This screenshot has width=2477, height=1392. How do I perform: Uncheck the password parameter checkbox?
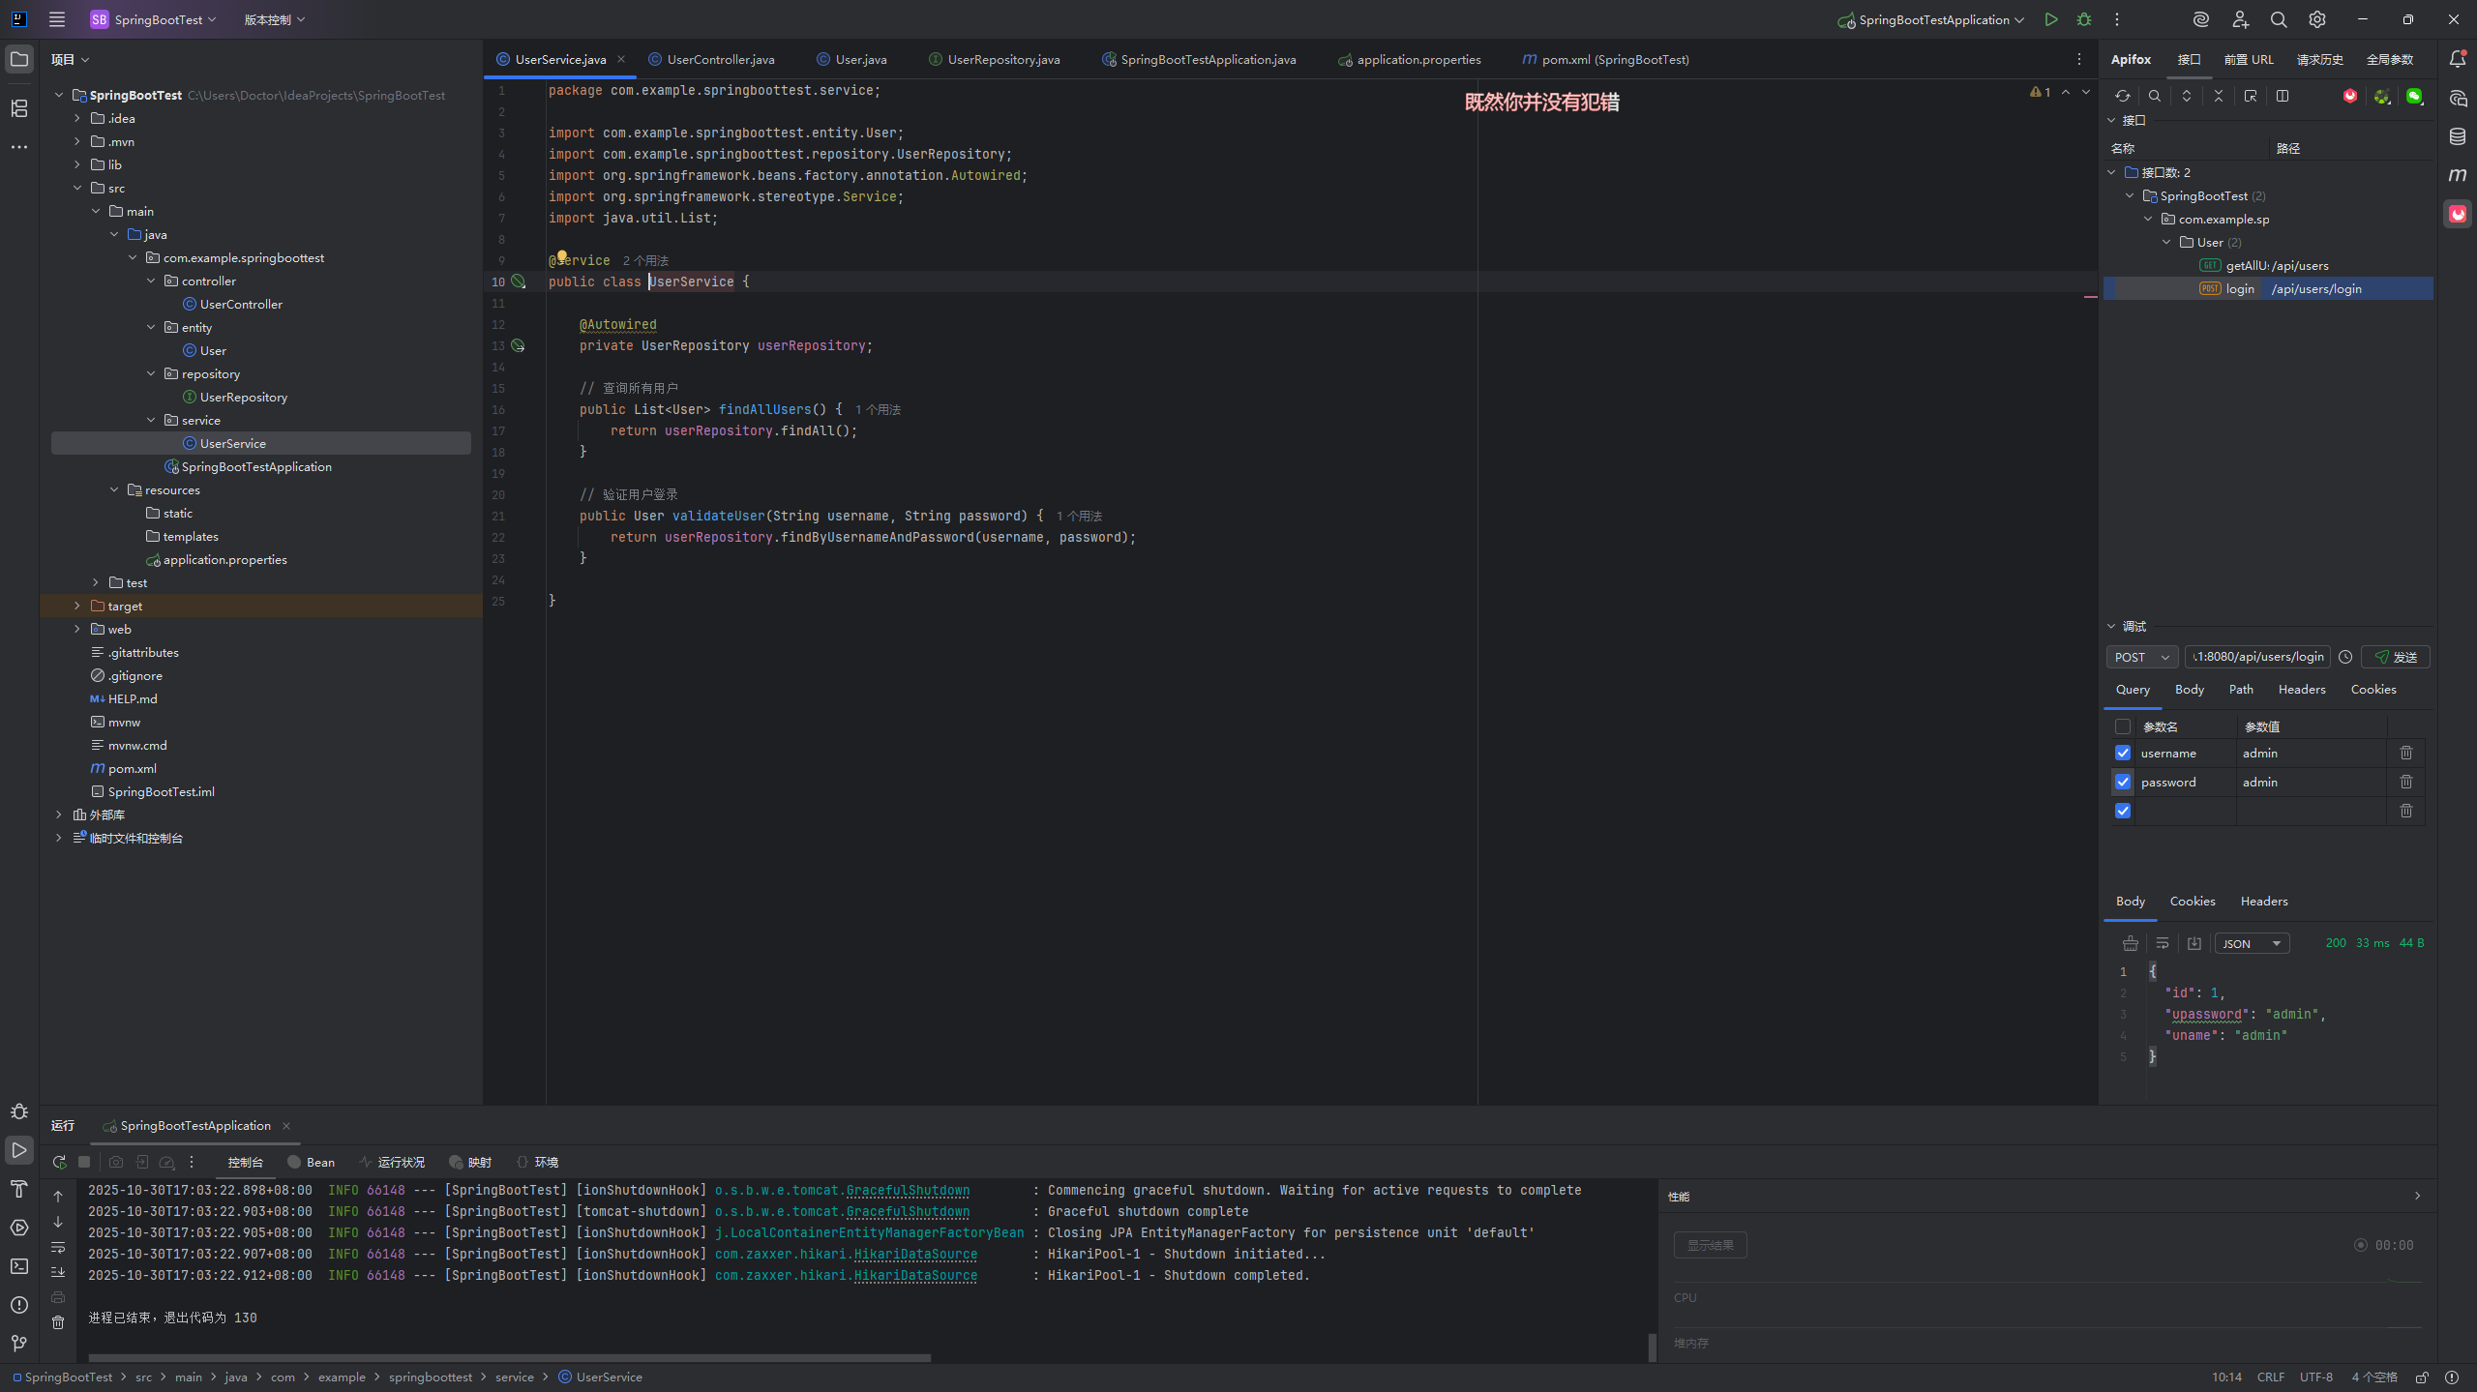pyautogui.click(x=2123, y=782)
